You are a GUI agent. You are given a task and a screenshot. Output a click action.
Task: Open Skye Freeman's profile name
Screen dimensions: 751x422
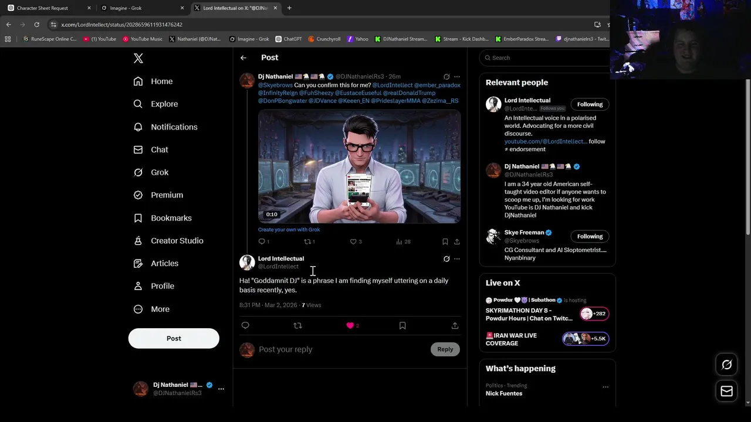(x=524, y=232)
